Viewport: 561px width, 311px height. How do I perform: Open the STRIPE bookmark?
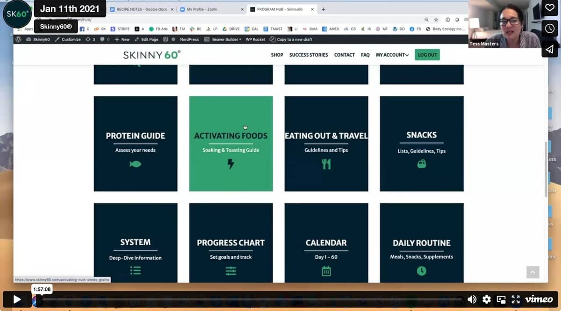point(120,29)
